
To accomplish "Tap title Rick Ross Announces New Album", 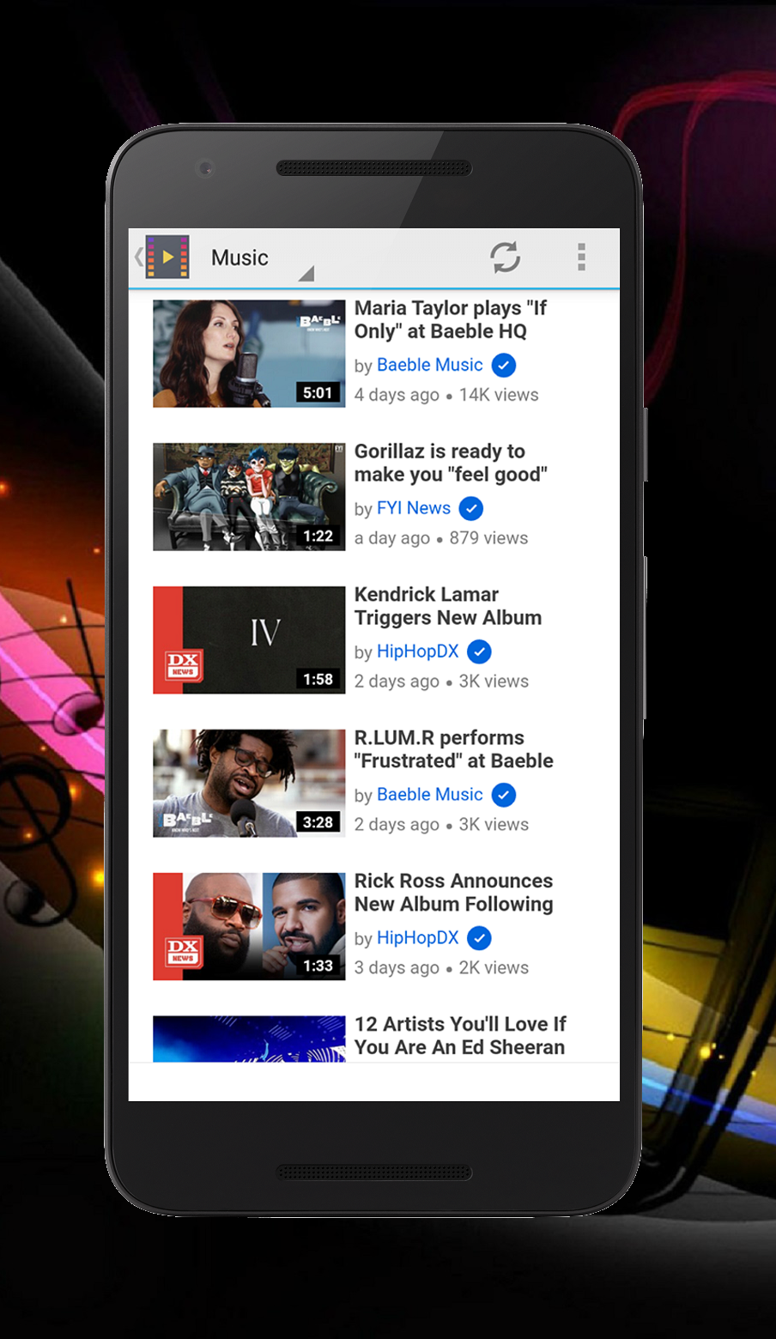I will coord(454,893).
